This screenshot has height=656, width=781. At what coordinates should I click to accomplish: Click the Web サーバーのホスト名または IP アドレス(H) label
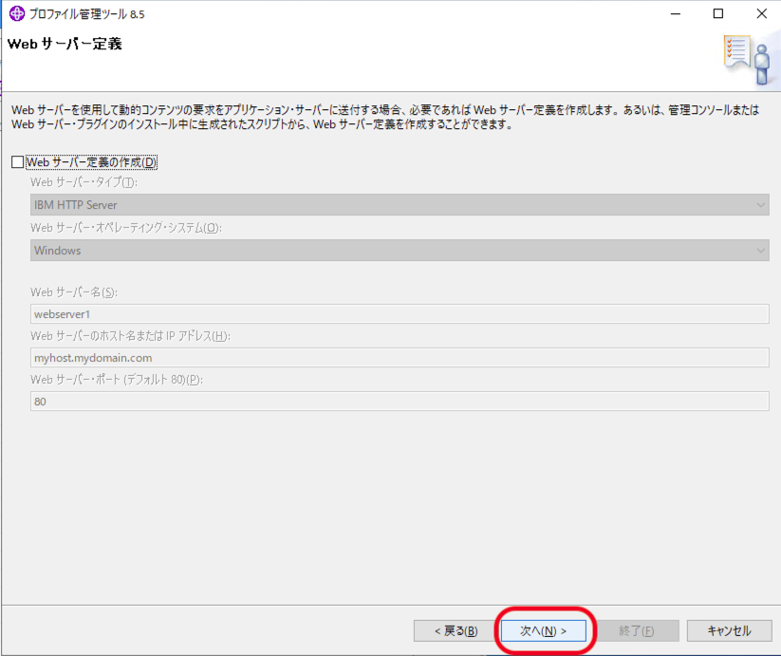click(130, 336)
